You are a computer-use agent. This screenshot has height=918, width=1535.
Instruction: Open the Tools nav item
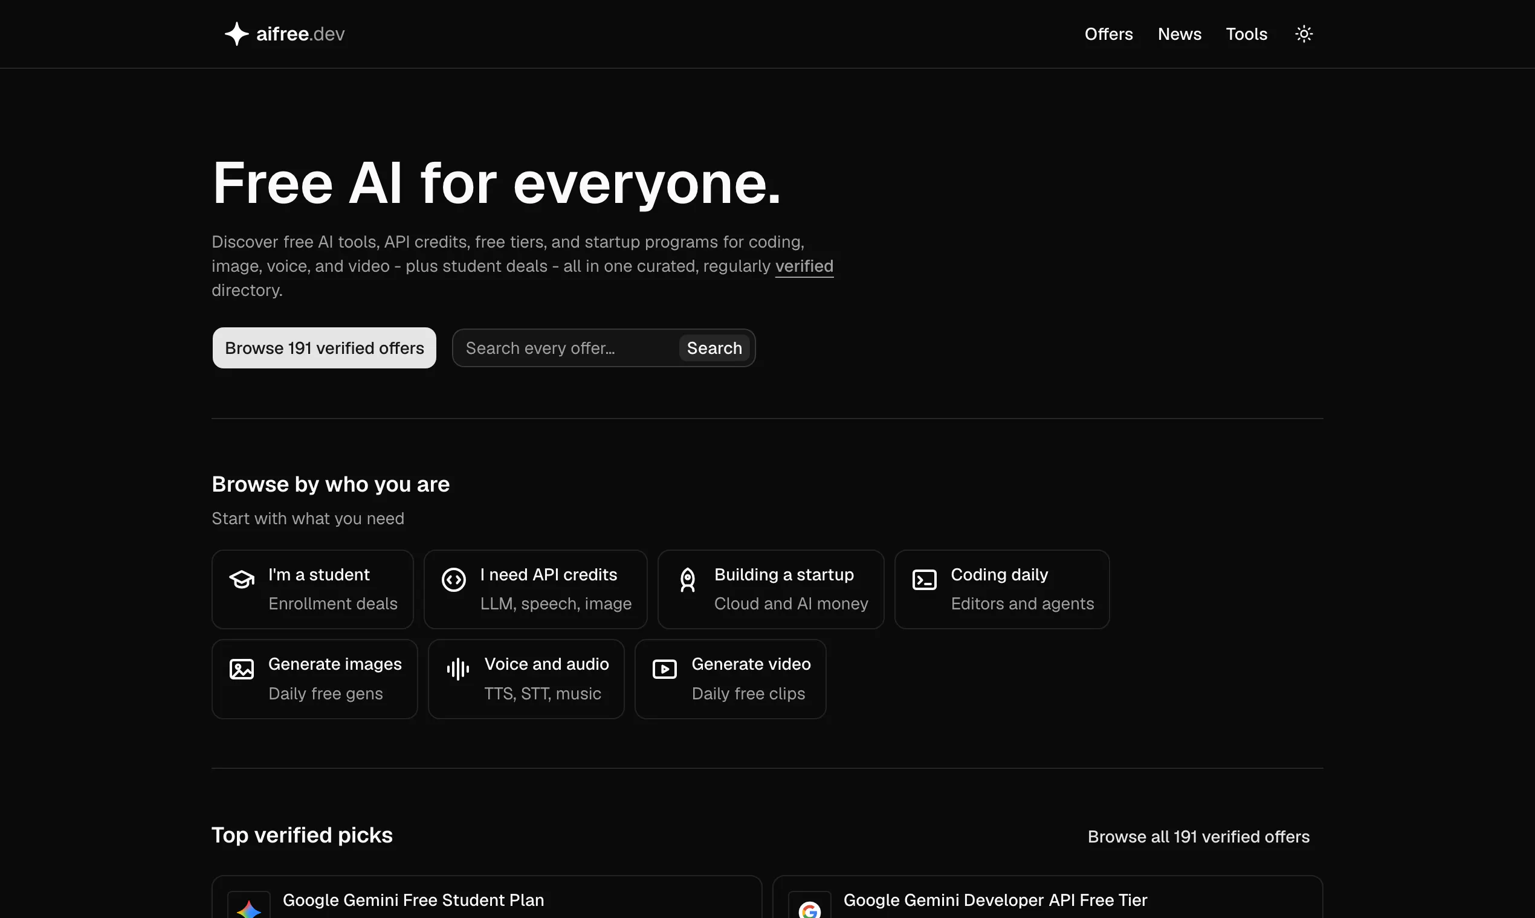point(1247,34)
